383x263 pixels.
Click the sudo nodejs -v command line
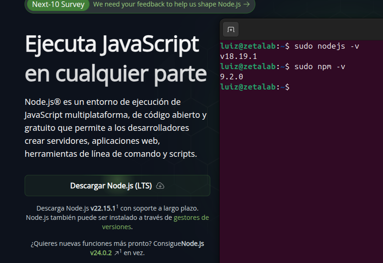(326, 46)
